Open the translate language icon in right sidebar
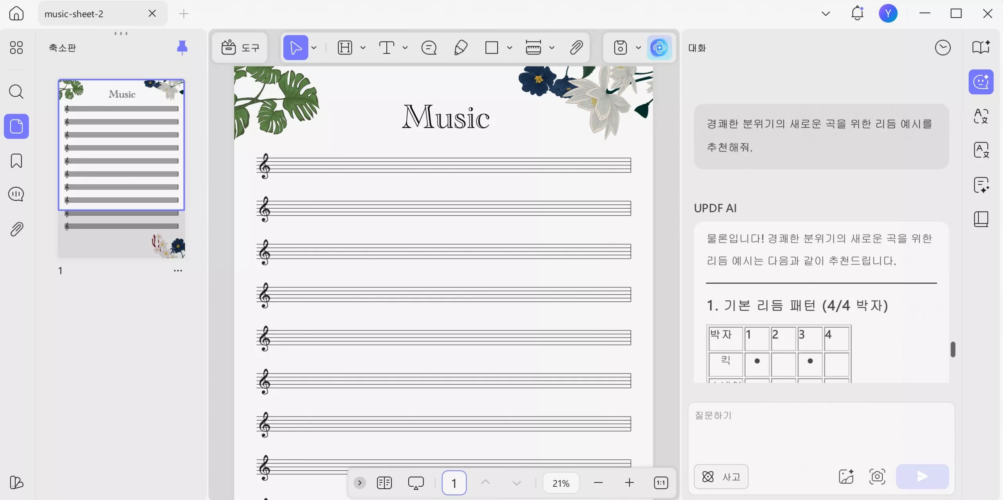The width and height of the screenshot is (1003, 500). (x=981, y=116)
